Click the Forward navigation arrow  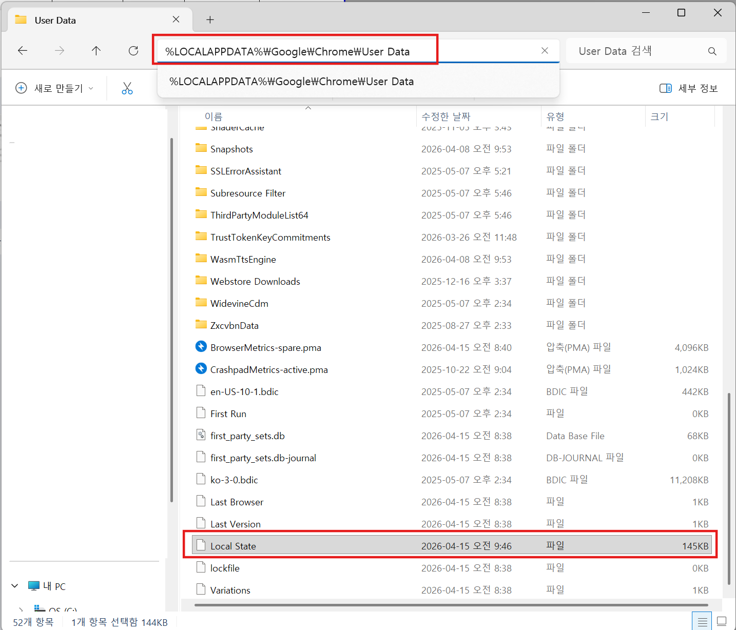click(x=60, y=51)
